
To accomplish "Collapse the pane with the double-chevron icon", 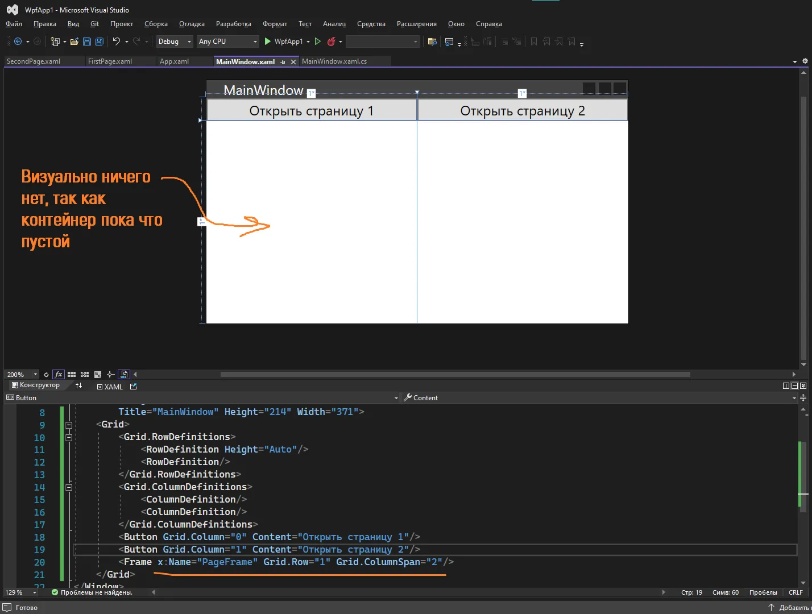I will click(x=803, y=385).
